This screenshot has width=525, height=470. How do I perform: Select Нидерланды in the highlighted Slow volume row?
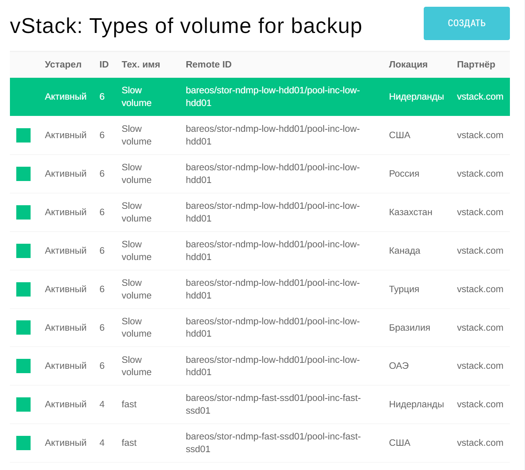[416, 97]
